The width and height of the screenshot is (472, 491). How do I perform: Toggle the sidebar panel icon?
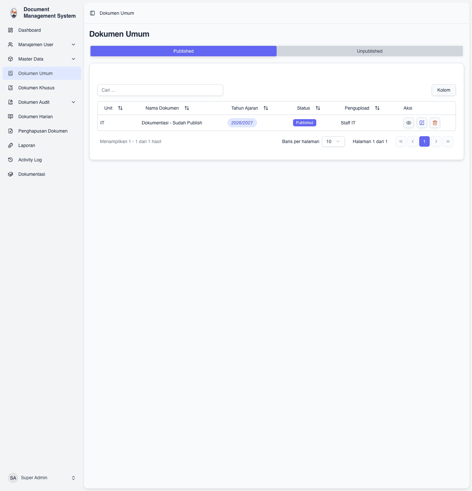pos(92,13)
